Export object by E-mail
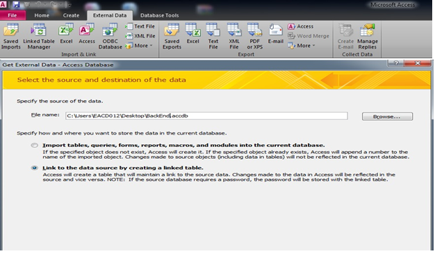 (275, 34)
